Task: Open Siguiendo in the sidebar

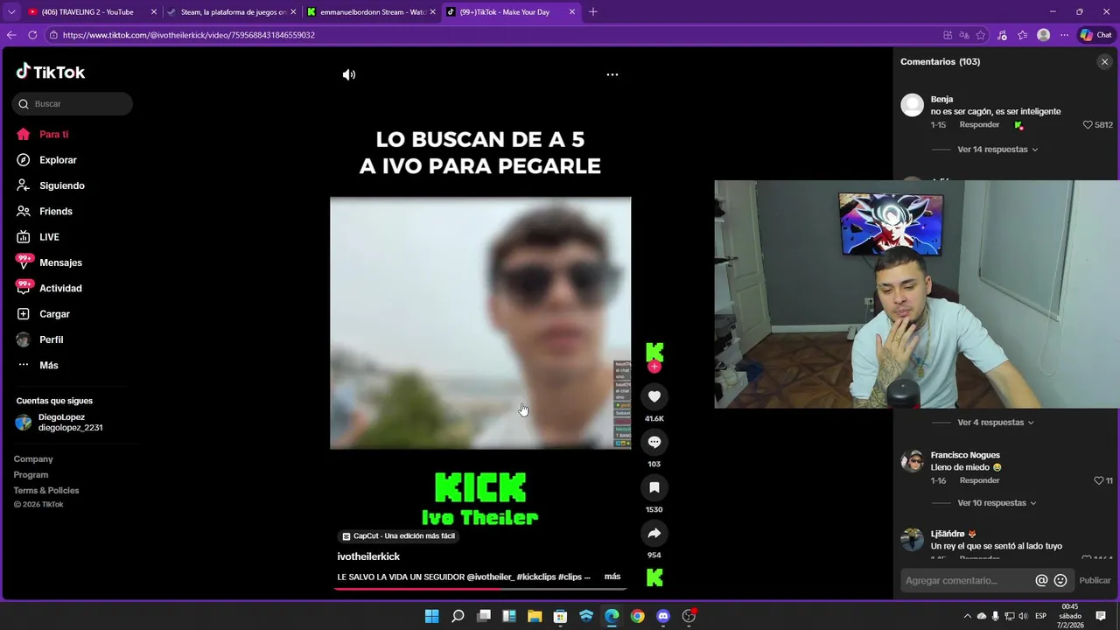Action: click(61, 185)
